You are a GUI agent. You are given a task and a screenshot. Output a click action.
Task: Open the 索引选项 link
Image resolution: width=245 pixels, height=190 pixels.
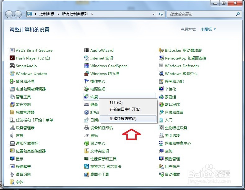172,135
